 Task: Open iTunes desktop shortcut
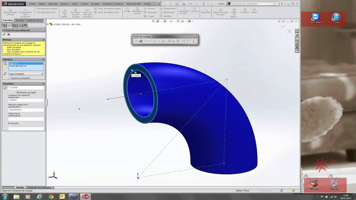336,19
